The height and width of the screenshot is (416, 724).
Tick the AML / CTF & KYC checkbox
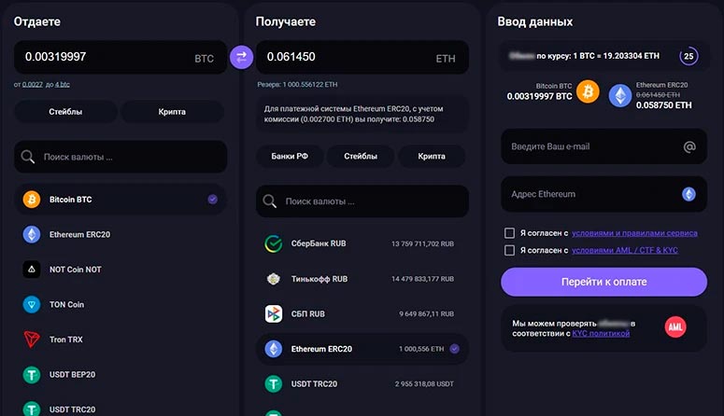[509, 250]
